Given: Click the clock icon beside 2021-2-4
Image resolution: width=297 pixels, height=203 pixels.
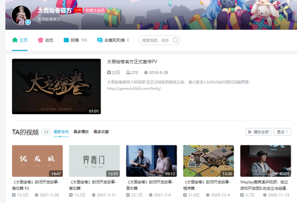Looking at the screenshot, I should [x=150, y=195].
